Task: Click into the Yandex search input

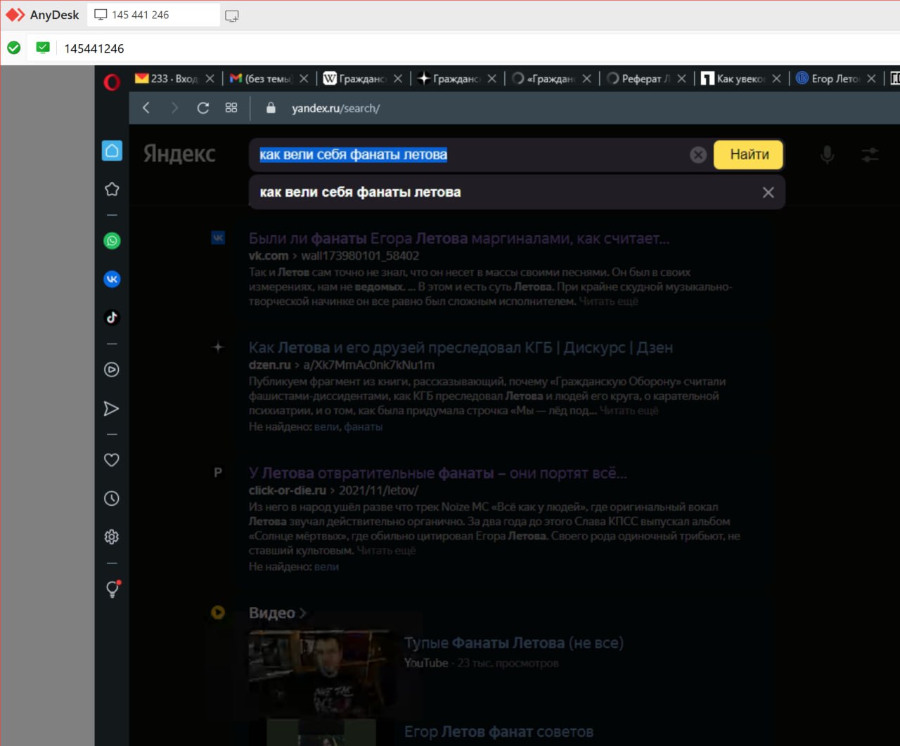Action: pyautogui.click(x=471, y=155)
